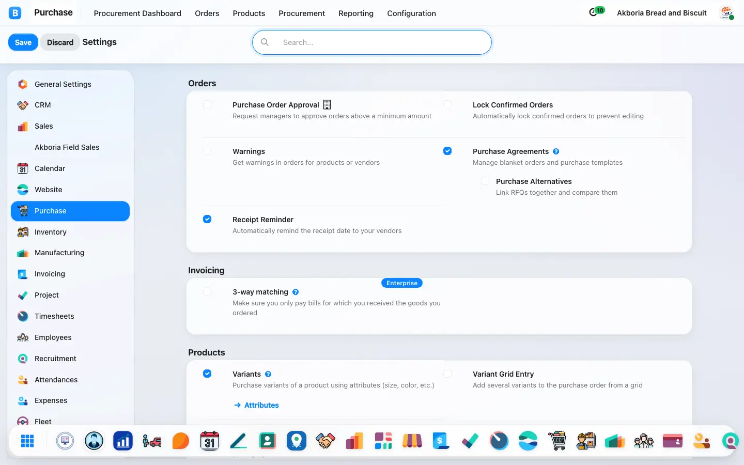This screenshot has width=744, height=465.
Task: Enable the Purchase Order Approval checkbox
Action: 207,104
